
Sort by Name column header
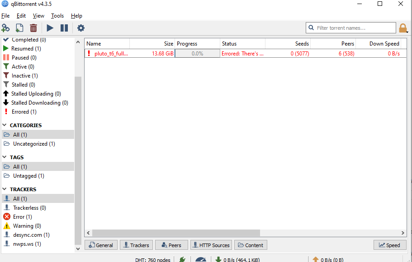click(x=107, y=44)
